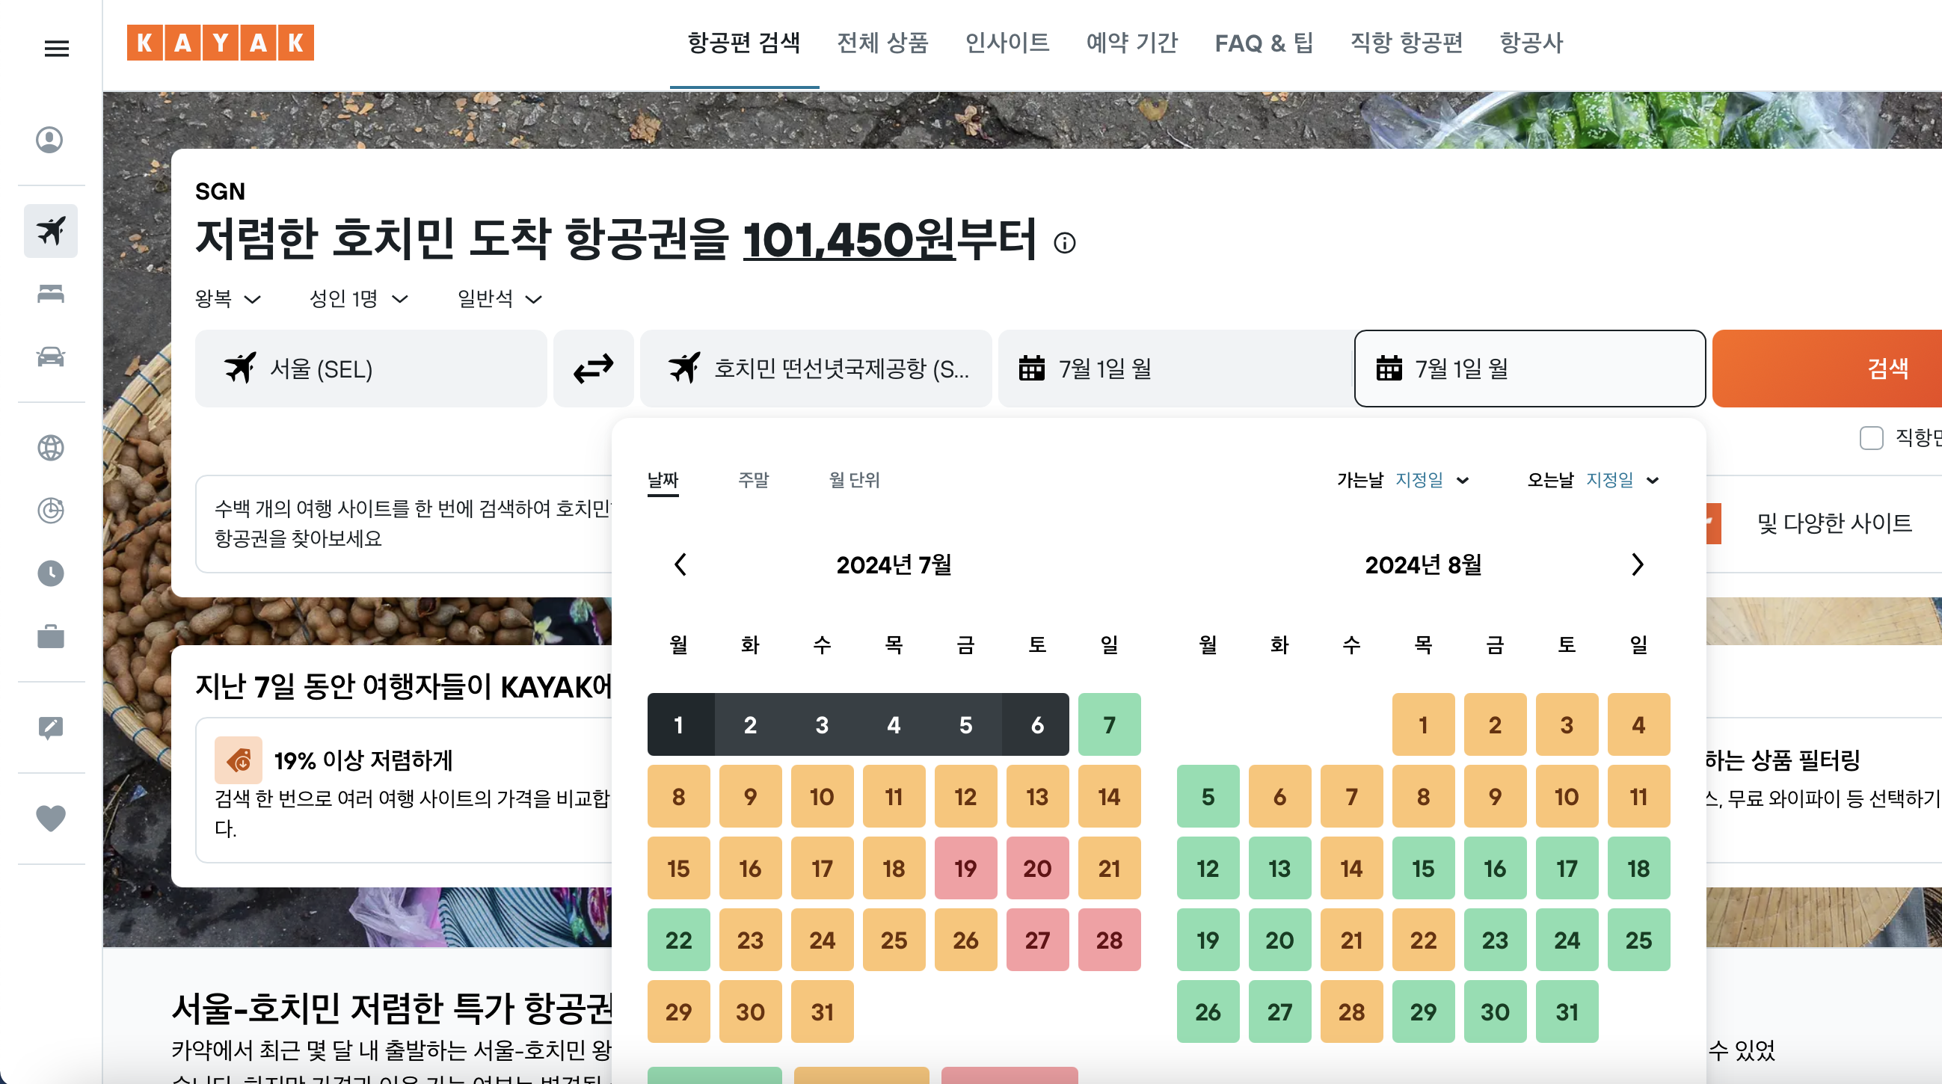Expand the 일반석 cabin class dropdown

click(x=499, y=299)
